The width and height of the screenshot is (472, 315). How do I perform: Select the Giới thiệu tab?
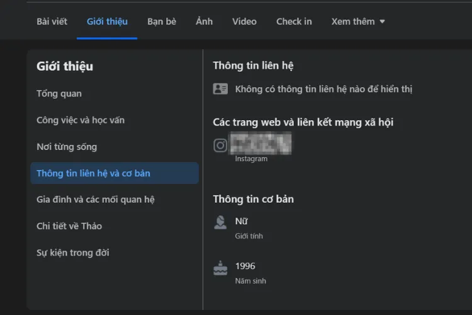pyautogui.click(x=107, y=21)
